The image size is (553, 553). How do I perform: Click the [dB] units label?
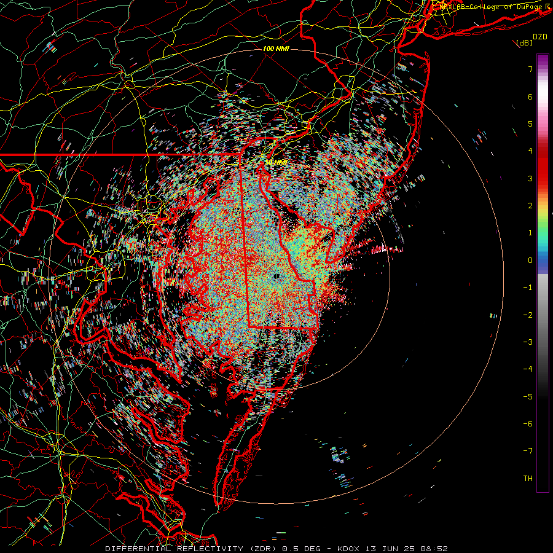tap(525, 42)
